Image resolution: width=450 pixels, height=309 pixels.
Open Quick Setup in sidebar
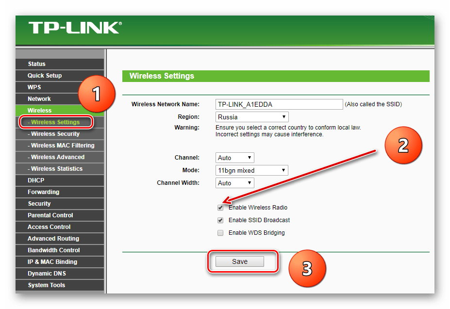point(60,76)
